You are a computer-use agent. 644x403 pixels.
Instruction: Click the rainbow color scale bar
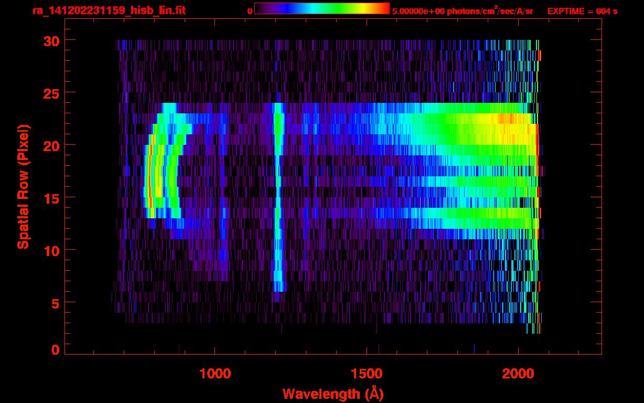tap(322, 8)
